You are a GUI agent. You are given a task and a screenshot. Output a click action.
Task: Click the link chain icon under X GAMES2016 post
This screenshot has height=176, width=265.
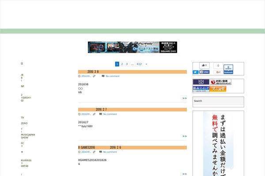click(x=94, y=152)
